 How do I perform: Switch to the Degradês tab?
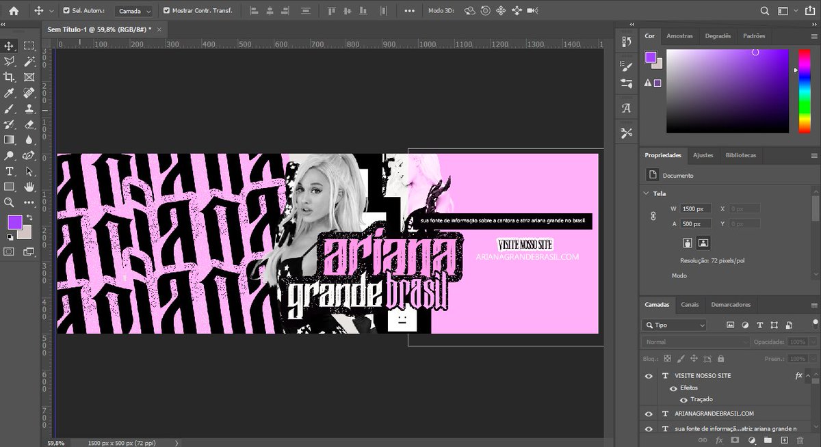(718, 36)
